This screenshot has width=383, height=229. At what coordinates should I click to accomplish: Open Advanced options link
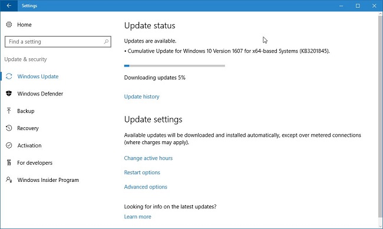tap(146, 187)
